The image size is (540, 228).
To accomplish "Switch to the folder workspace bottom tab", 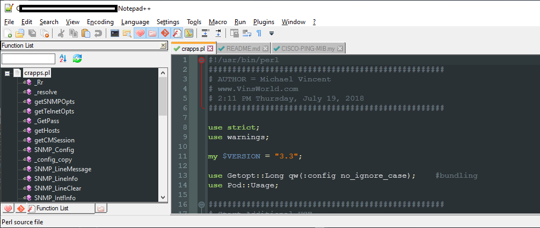I will point(100,208).
